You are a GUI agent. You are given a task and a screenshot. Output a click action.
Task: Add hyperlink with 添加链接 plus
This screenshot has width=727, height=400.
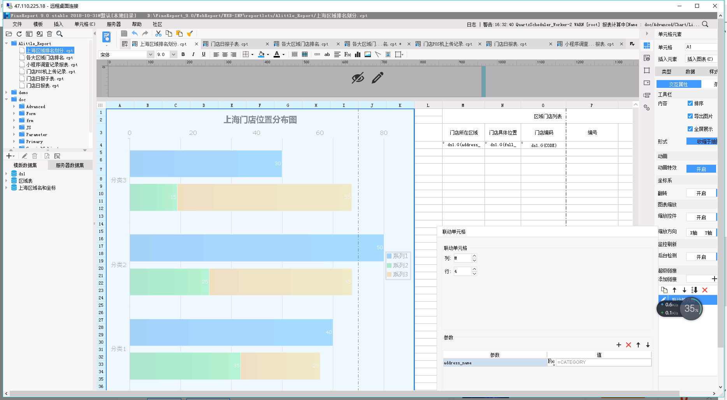[714, 279]
